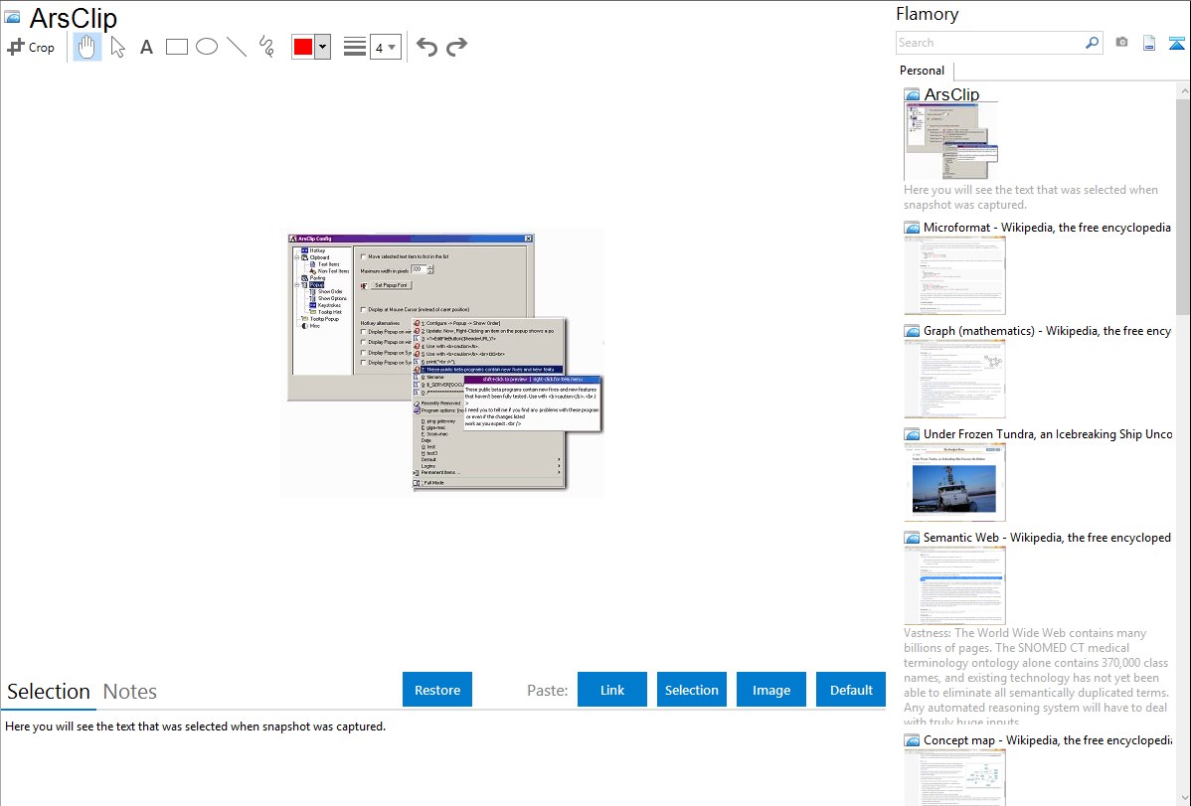Click the camera capture snapshot icon
Screen dimensions: 1191x806
(1121, 43)
